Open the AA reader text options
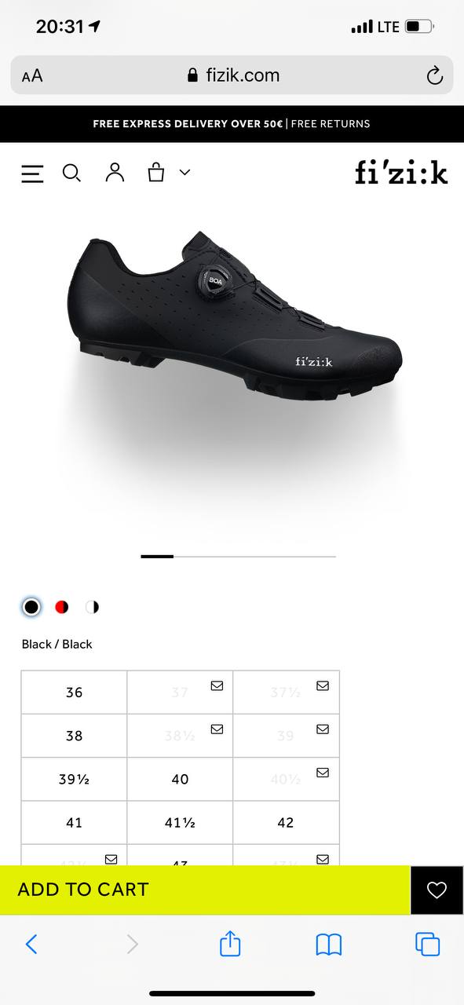 tap(32, 75)
